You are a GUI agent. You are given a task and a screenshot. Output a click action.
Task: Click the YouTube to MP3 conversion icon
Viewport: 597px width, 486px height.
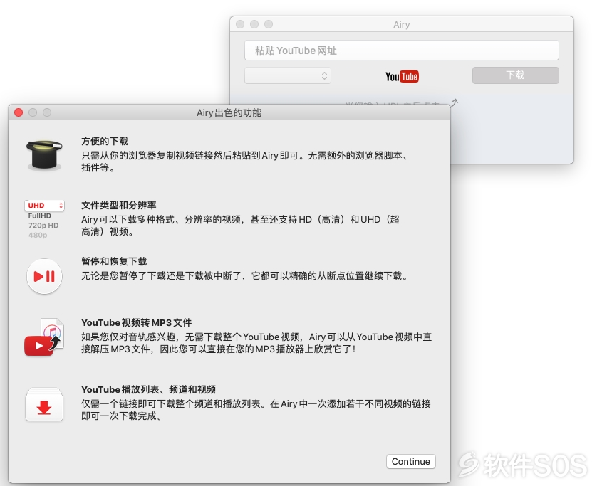[x=45, y=337]
